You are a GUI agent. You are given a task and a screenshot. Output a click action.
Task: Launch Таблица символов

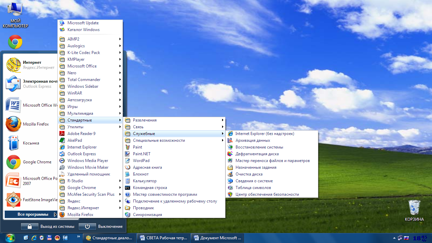(272, 188)
